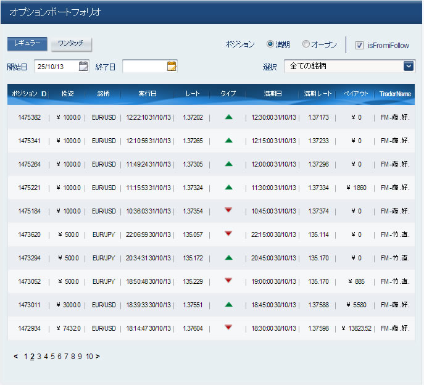The height and width of the screenshot is (385, 424).
Task: Click green up arrow for position 1473294
Action: pyautogui.click(x=229, y=258)
